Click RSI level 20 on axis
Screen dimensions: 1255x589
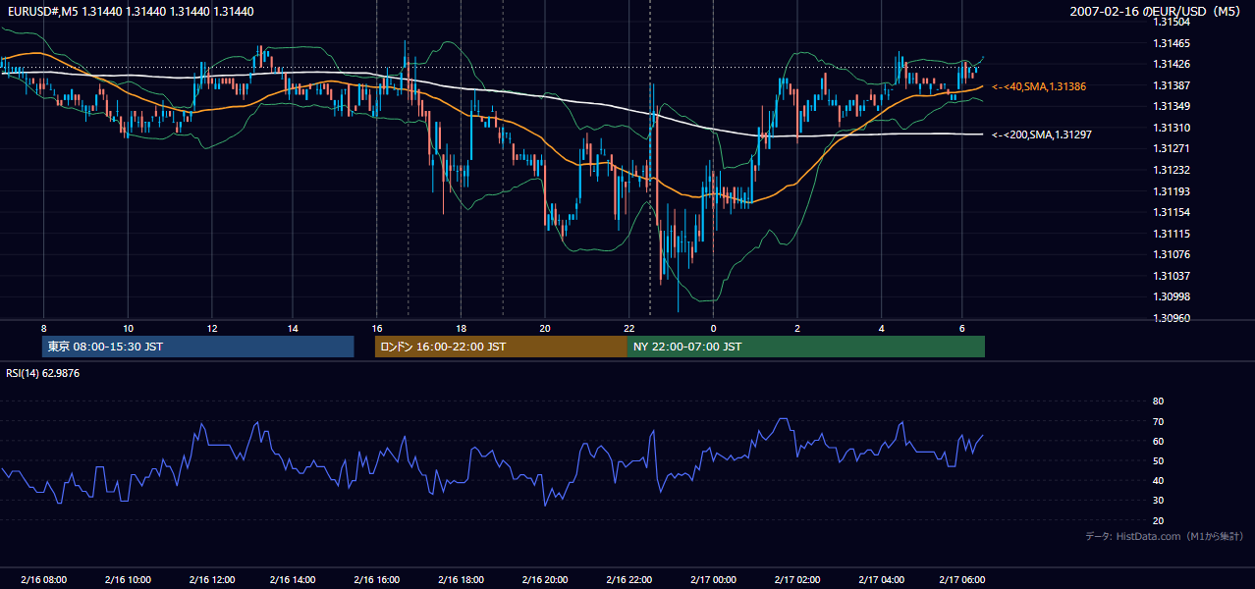coord(1158,520)
